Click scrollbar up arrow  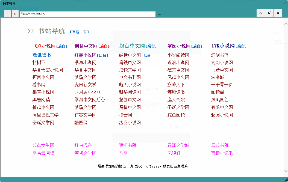[x=286, y=24]
